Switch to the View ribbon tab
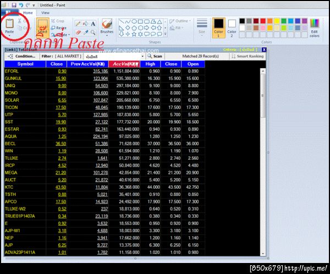 coord(45,13)
